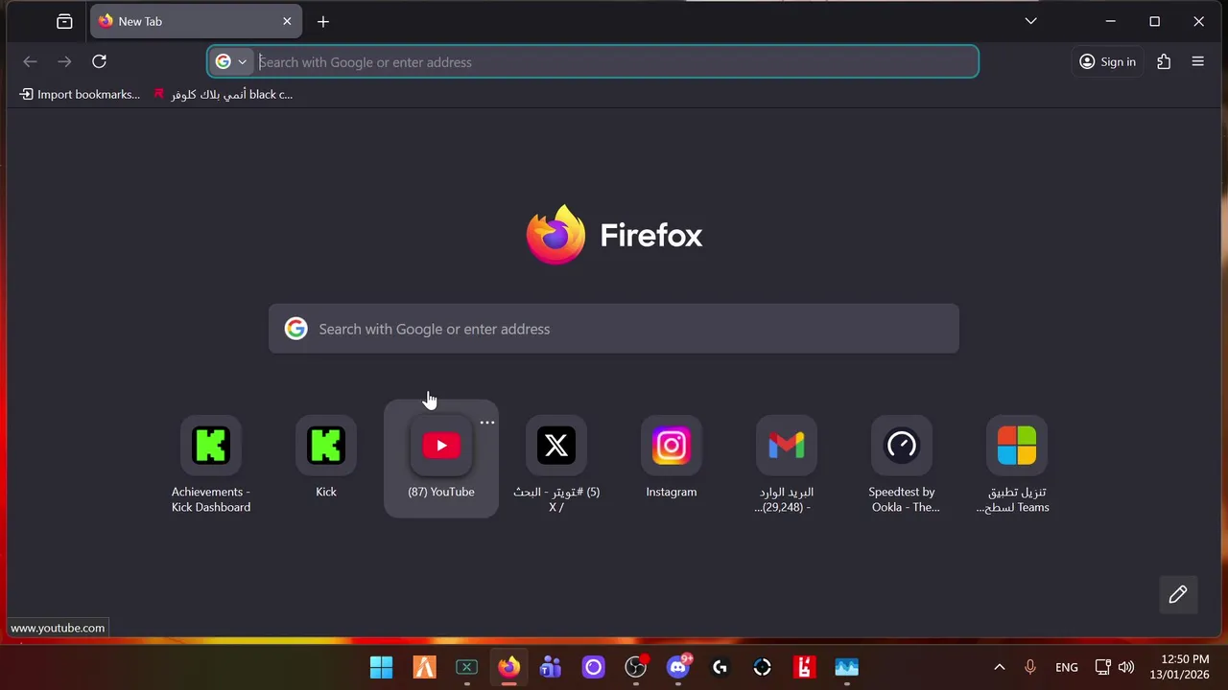Screen dimensions: 1228x690
Task: Open the Firefox tab list view icon
Action: [64, 21]
